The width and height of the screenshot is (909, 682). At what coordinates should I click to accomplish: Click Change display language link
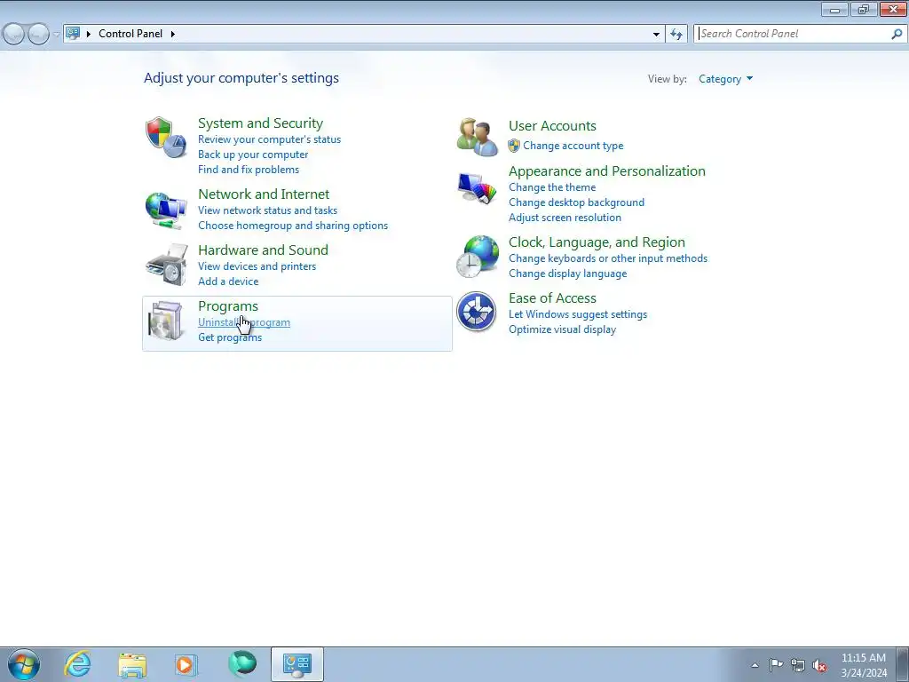pyautogui.click(x=567, y=274)
